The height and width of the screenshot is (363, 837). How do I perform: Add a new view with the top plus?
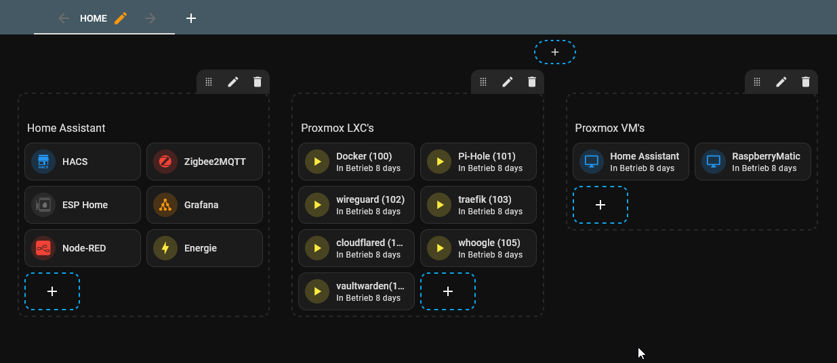click(191, 18)
